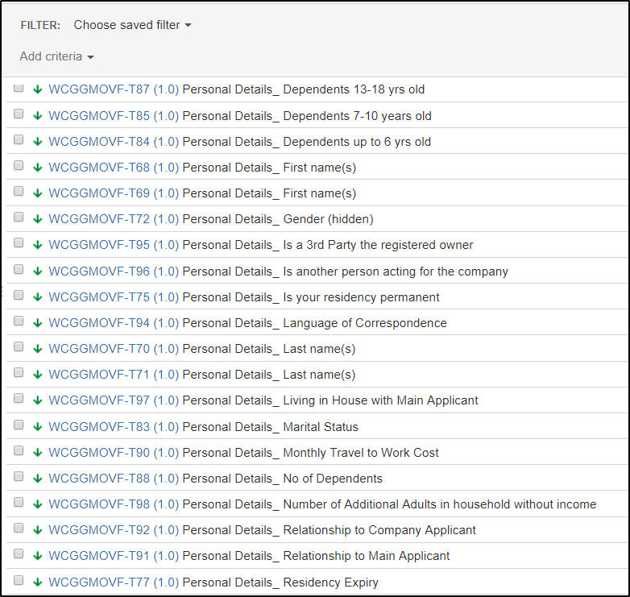Open test case WCGGMOVF-T87 link
Screen dimensions: 630x597
[114, 89]
